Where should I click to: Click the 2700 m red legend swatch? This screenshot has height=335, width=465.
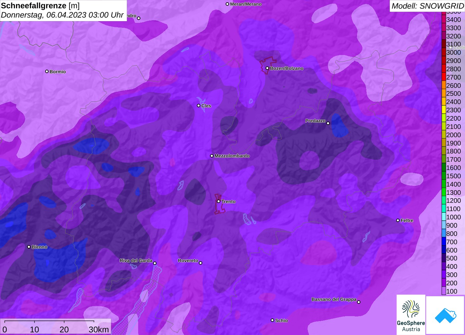tap(444, 77)
